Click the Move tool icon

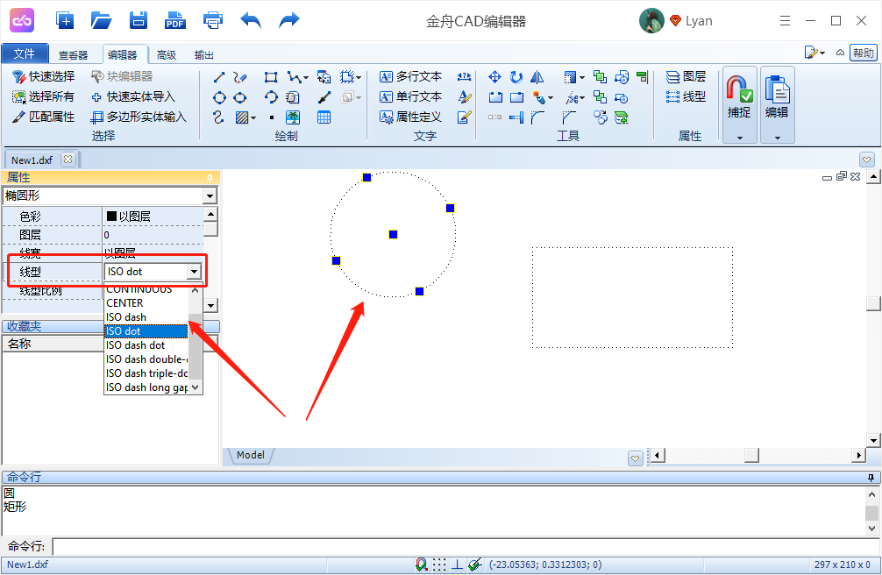[x=495, y=77]
